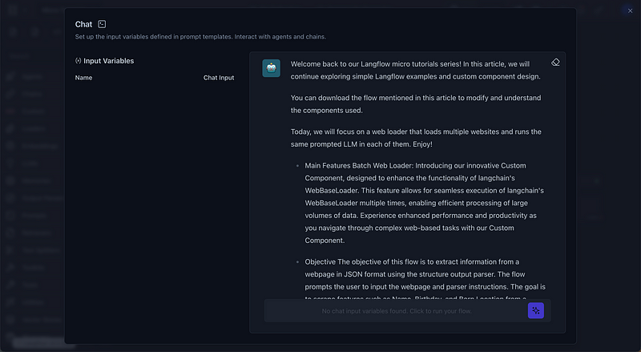
Task: Close the Chat dialog with the X
Action: [x=630, y=10]
